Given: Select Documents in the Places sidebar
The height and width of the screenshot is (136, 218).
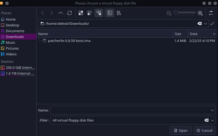Looking at the screenshot, I should coord(15,31).
